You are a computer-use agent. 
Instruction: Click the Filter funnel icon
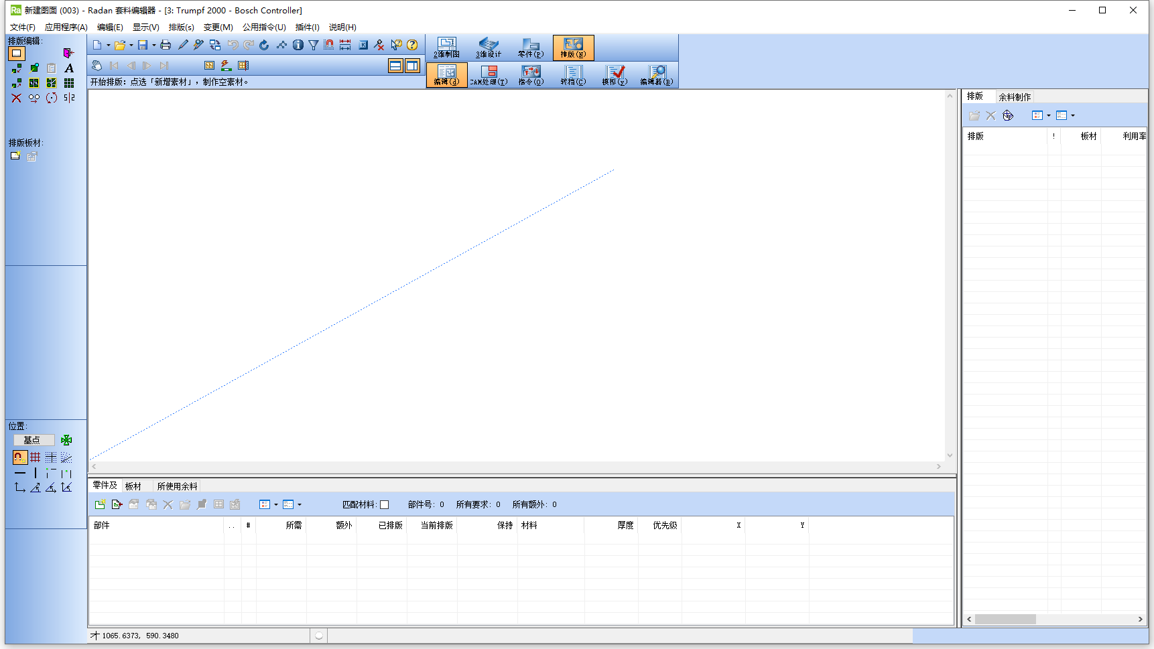(x=314, y=45)
